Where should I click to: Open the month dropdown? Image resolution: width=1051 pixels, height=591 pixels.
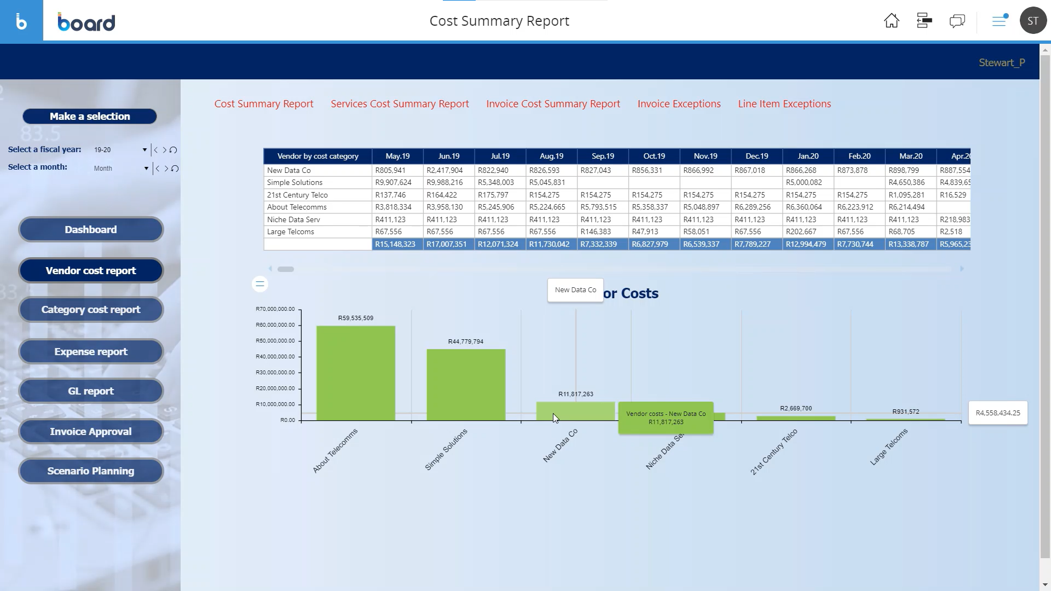146,169
